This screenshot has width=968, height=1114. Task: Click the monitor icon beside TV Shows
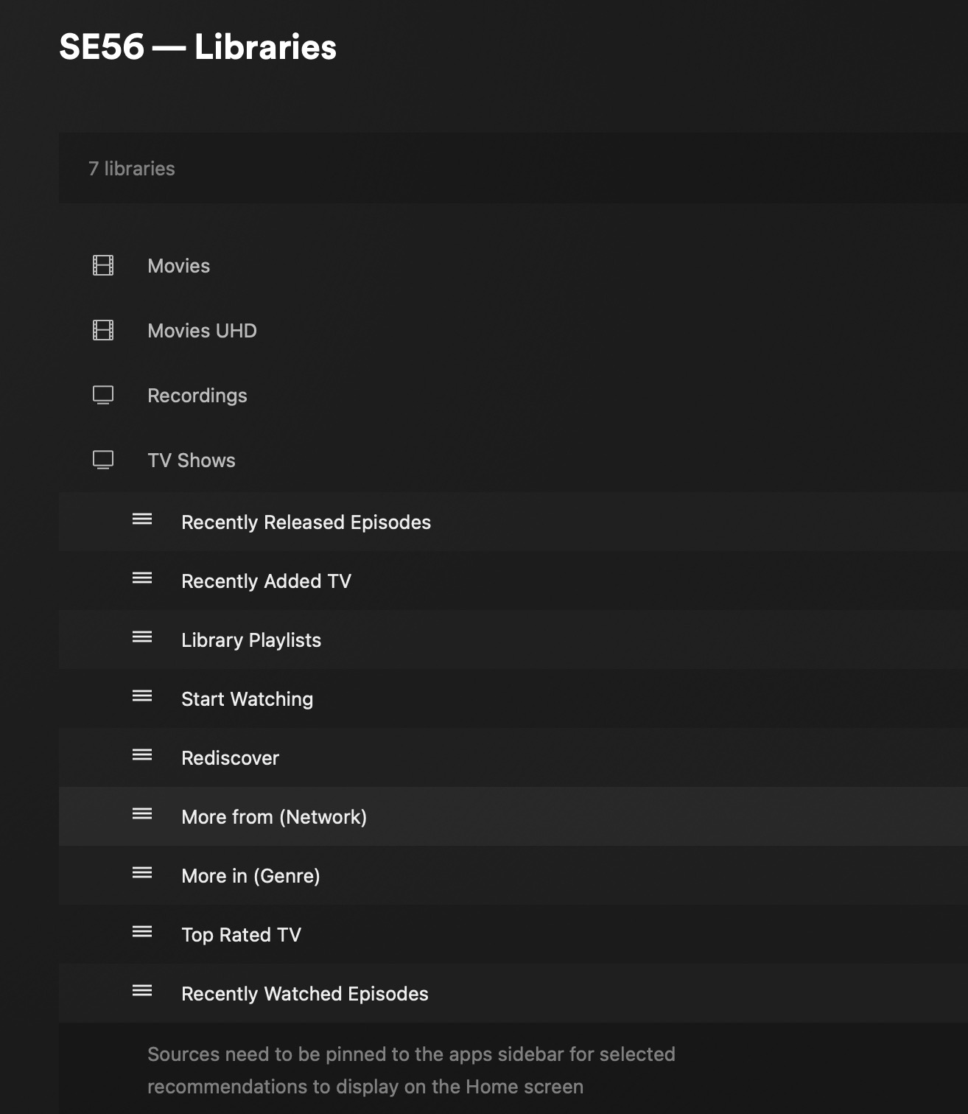click(x=103, y=460)
